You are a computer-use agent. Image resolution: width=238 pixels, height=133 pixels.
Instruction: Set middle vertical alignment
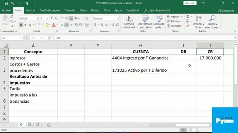coord(66,18)
